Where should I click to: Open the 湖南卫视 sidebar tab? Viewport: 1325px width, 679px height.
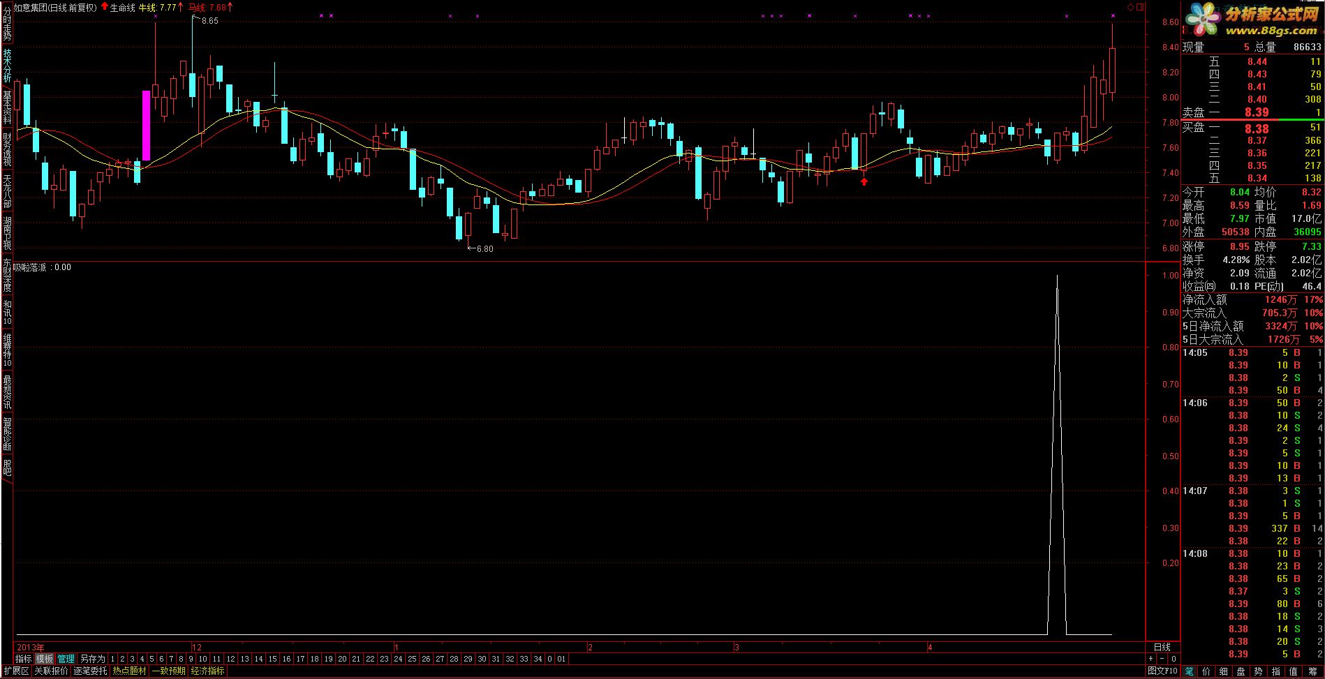7,233
